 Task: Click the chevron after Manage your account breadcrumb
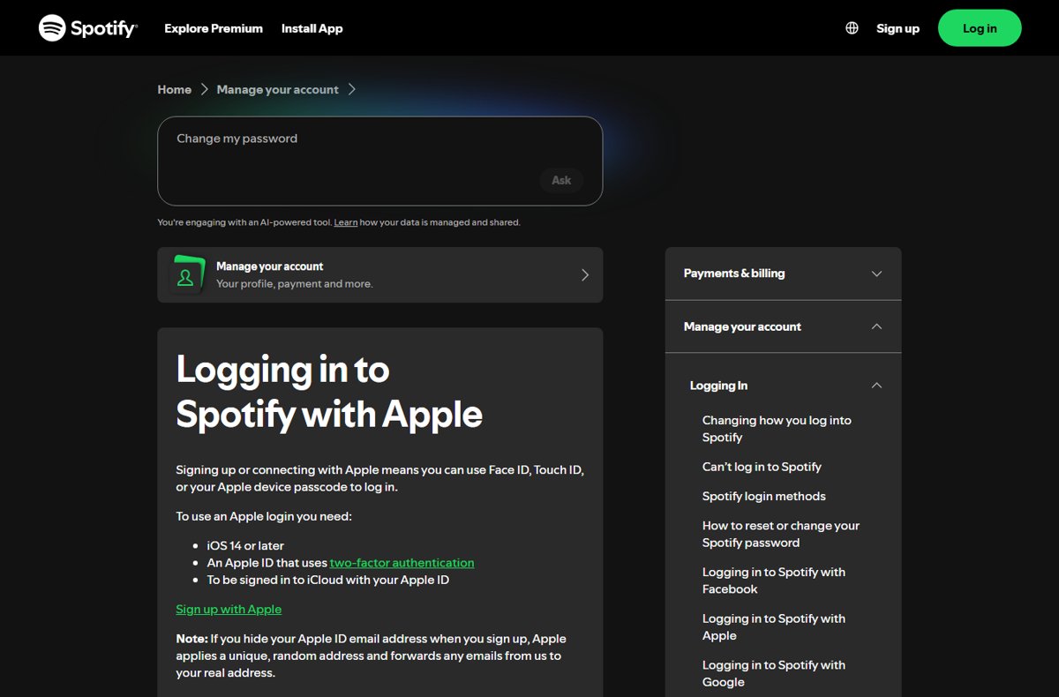pyautogui.click(x=352, y=89)
